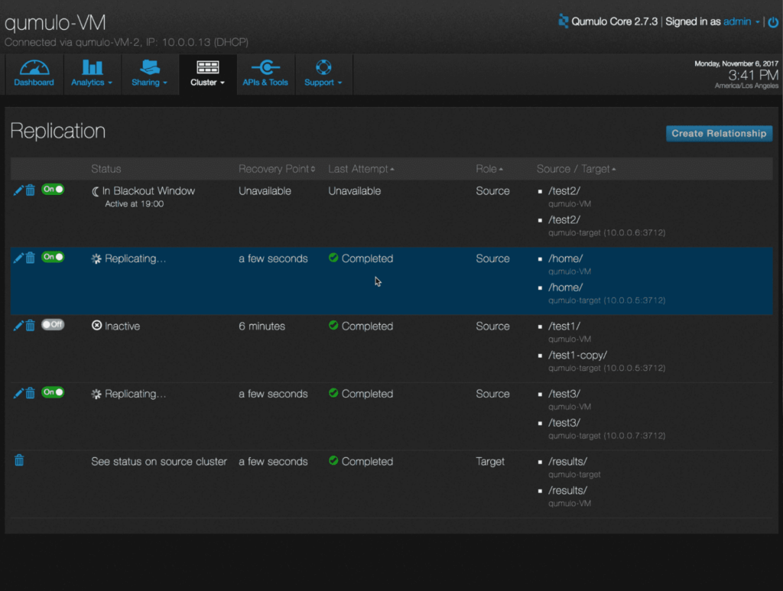Click the blackout window moon icon
Screen dimensions: 783x591
(x=96, y=192)
